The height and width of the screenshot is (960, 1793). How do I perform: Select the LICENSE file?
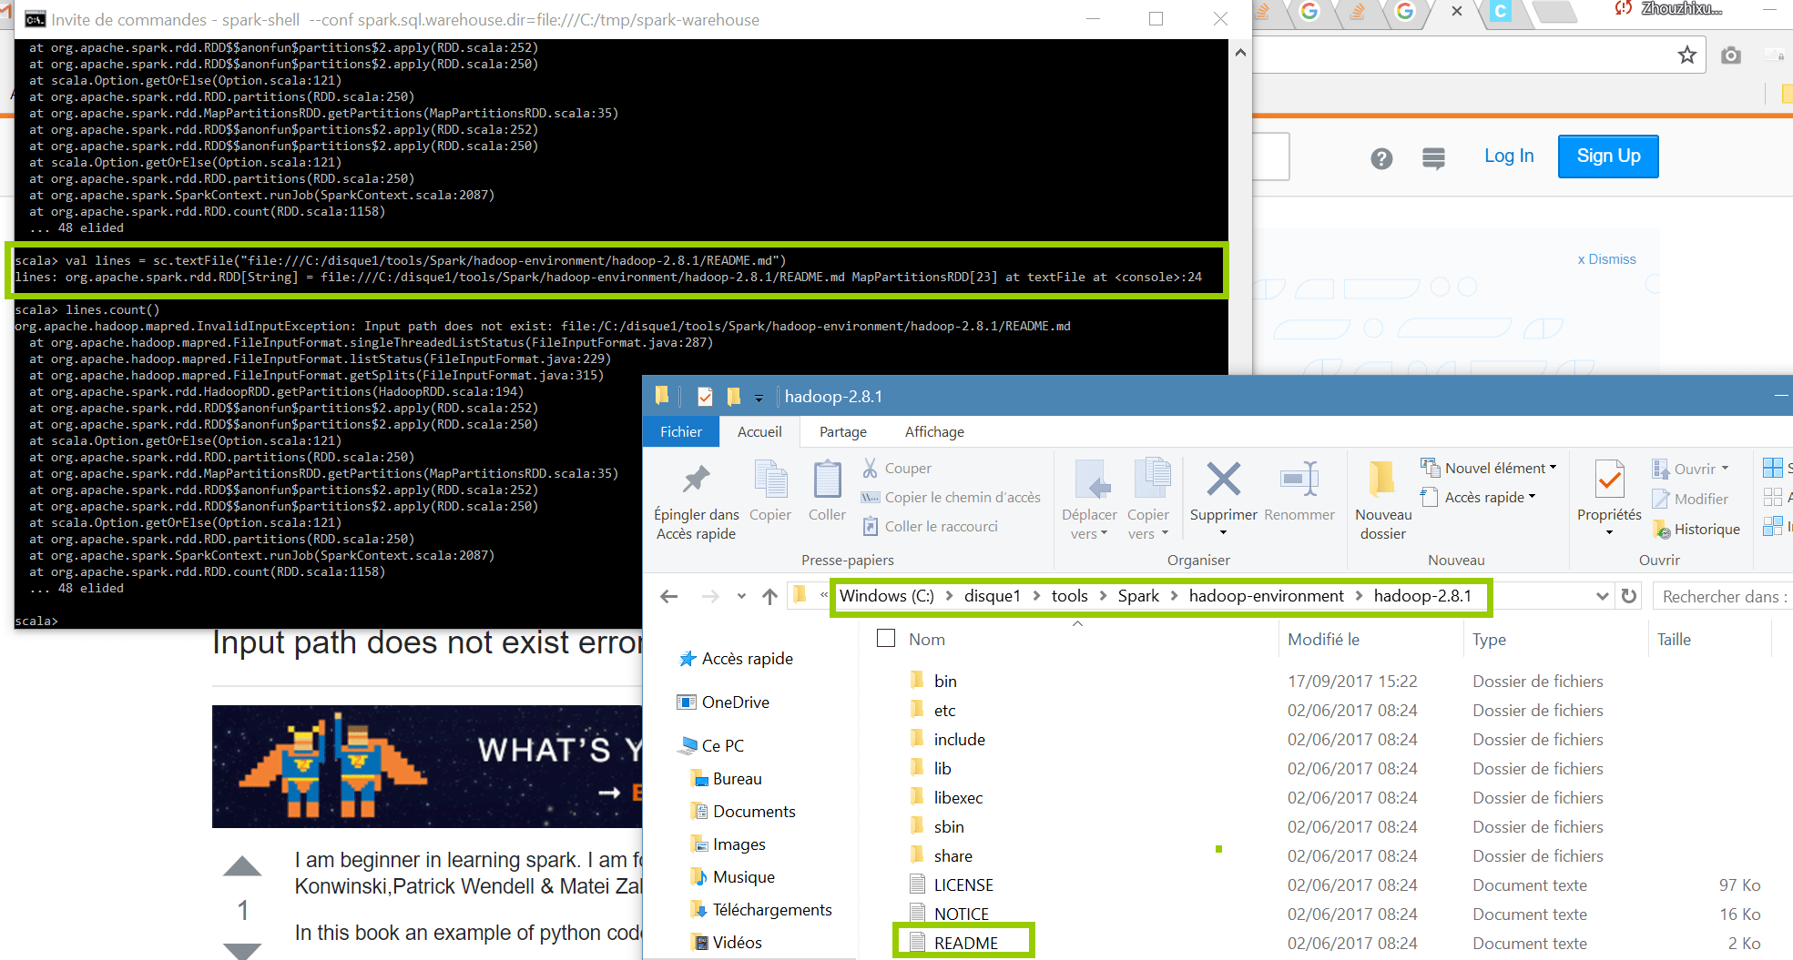coord(963,884)
